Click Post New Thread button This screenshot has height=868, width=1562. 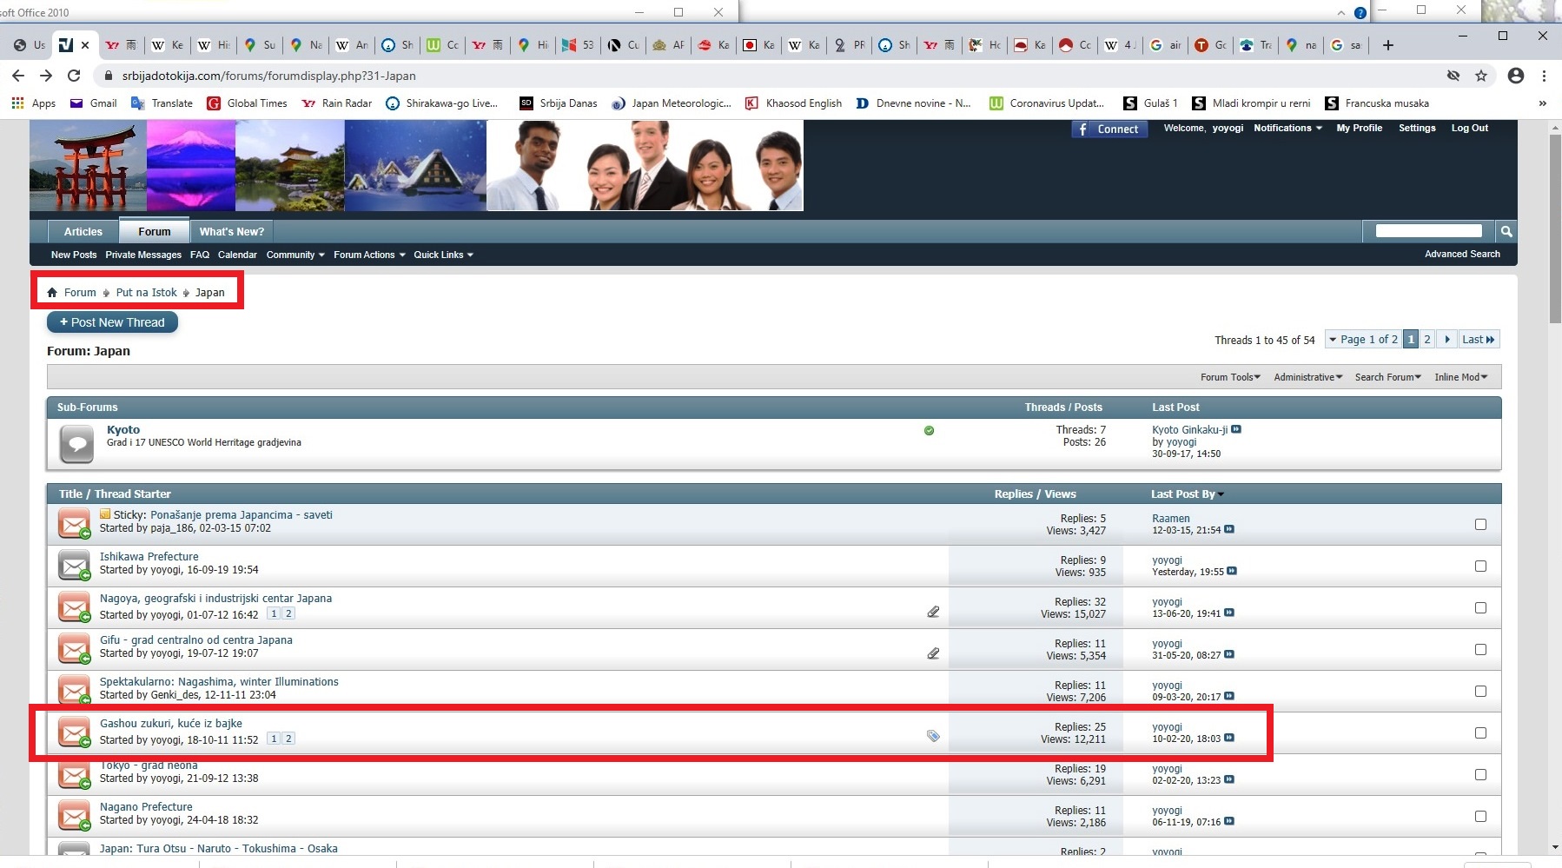tap(112, 322)
